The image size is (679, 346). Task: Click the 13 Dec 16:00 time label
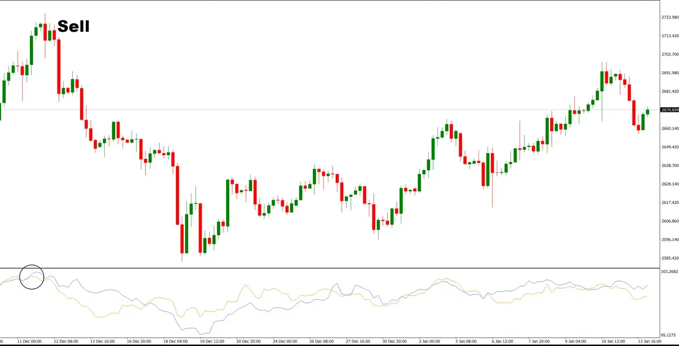coord(103,341)
